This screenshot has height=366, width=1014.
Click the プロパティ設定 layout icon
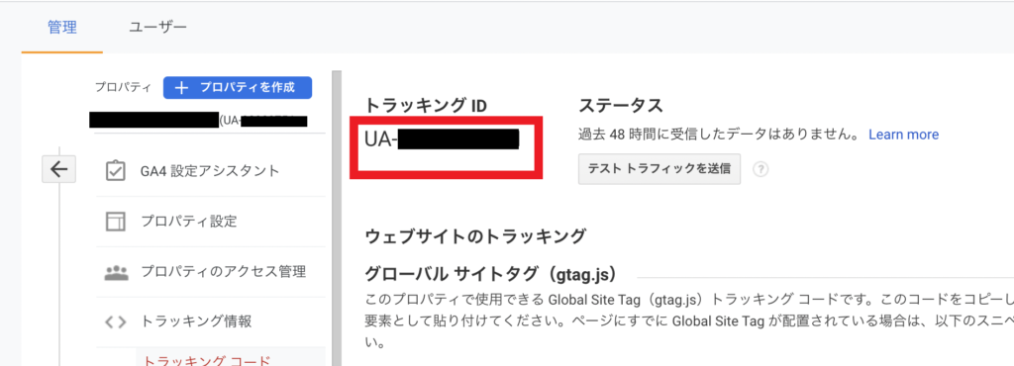[x=115, y=222]
